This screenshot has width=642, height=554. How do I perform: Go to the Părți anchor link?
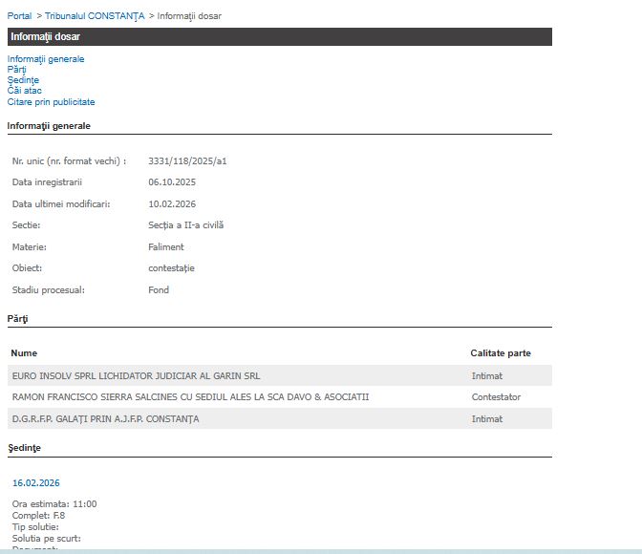17,70
